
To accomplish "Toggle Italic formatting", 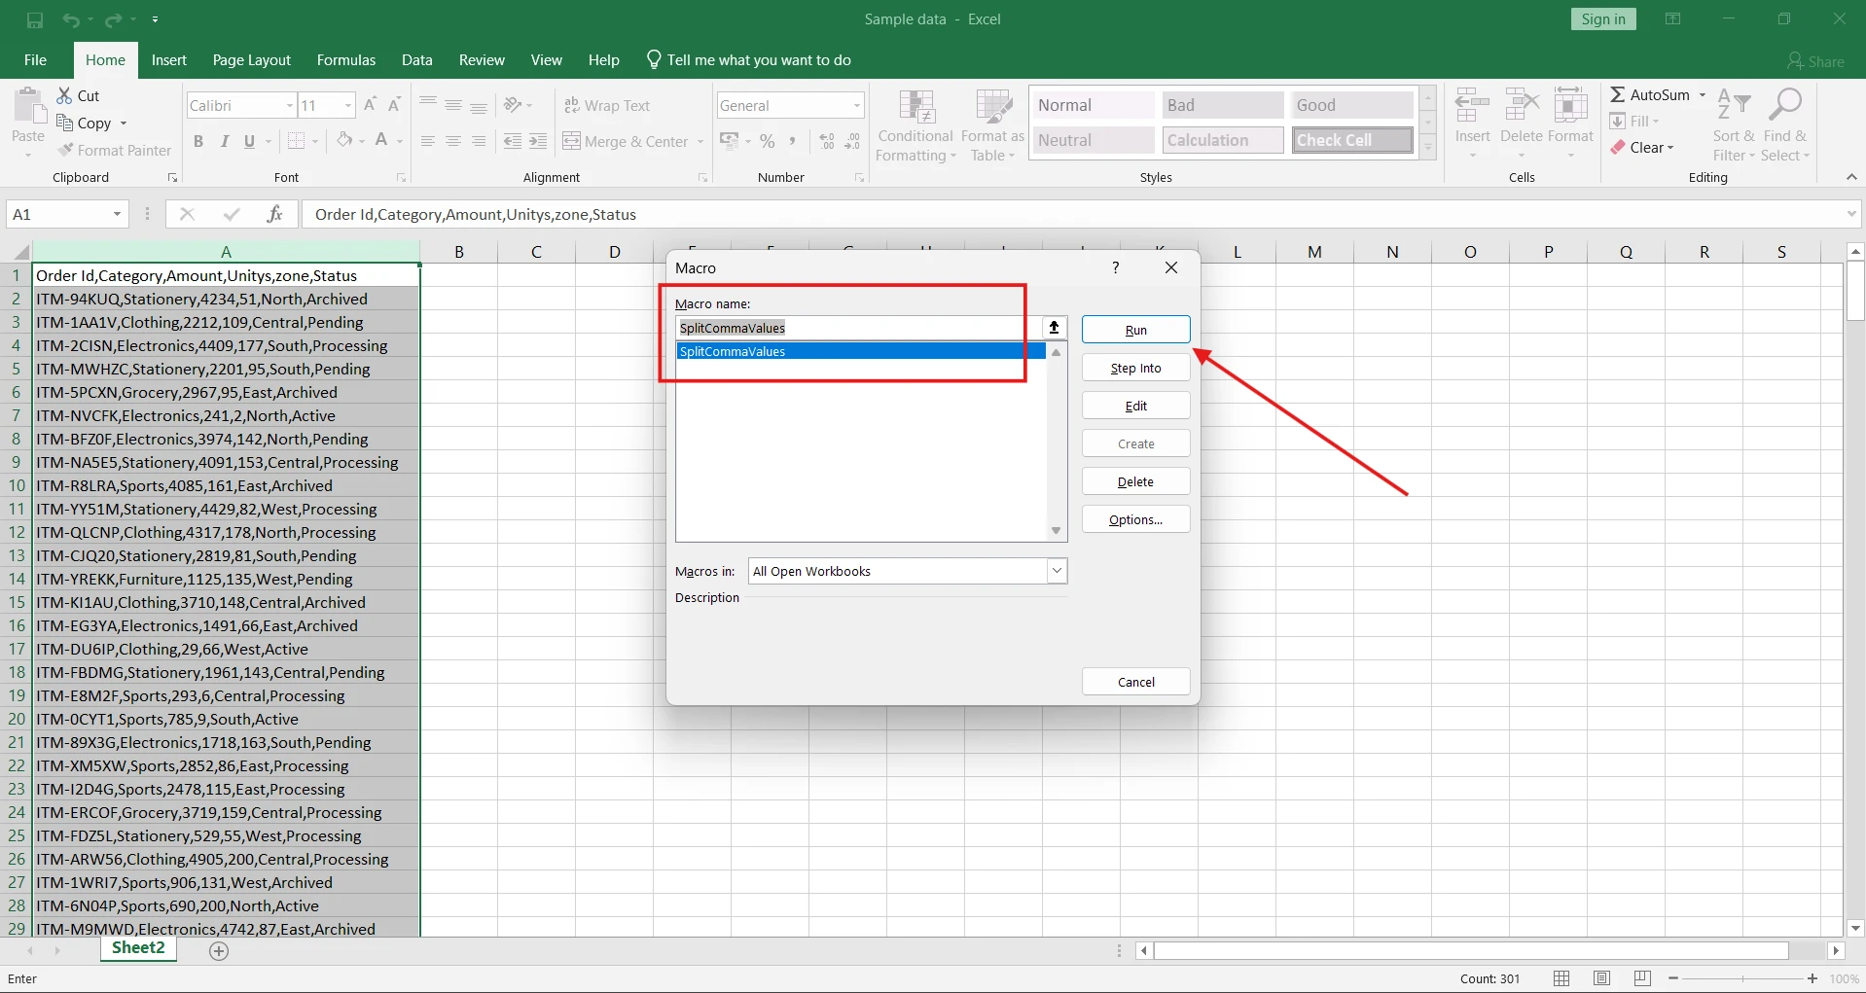I will 225,141.
